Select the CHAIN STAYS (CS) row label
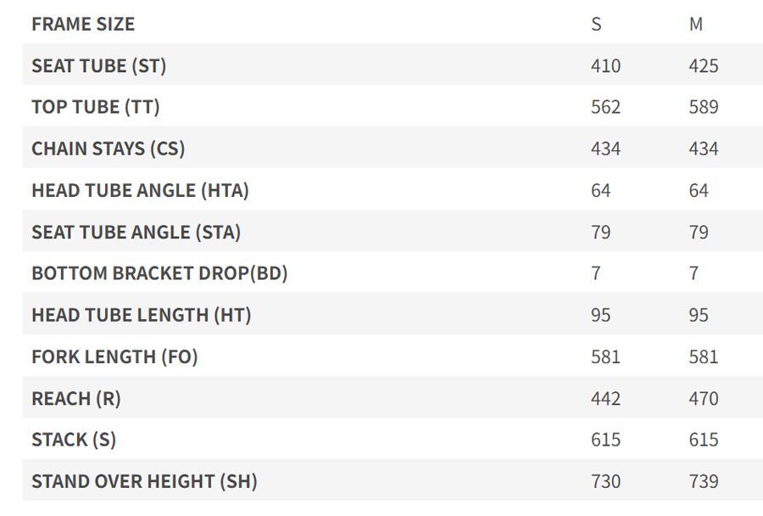 [x=108, y=149]
